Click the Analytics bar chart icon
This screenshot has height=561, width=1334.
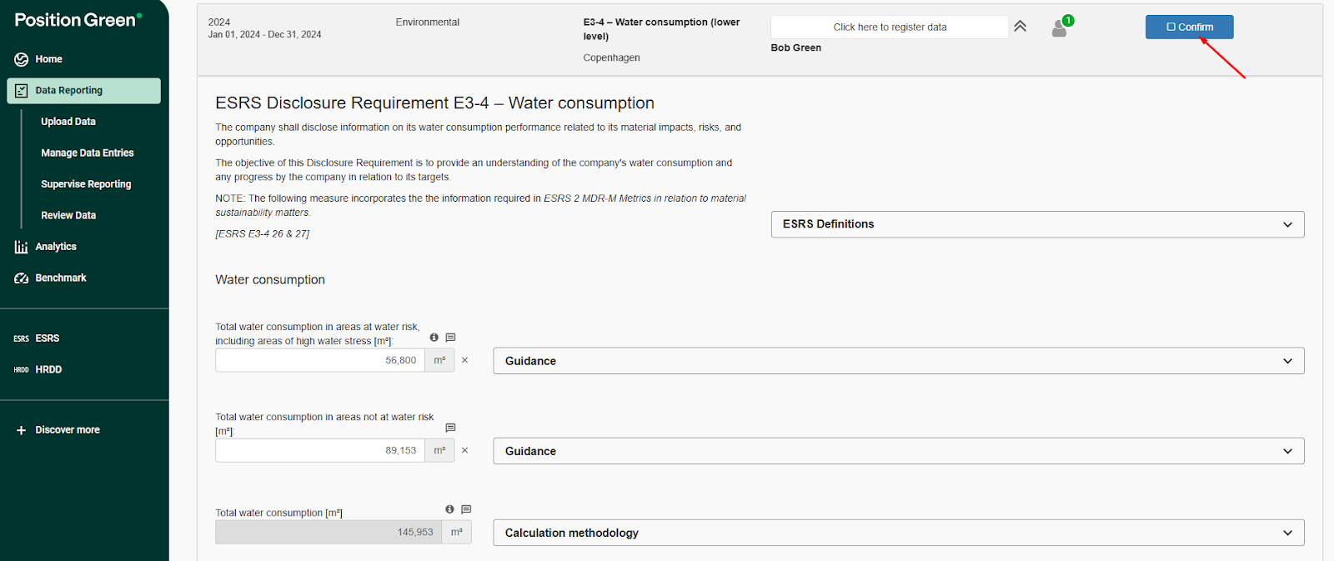pyautogui.click(x=22, y=247)
